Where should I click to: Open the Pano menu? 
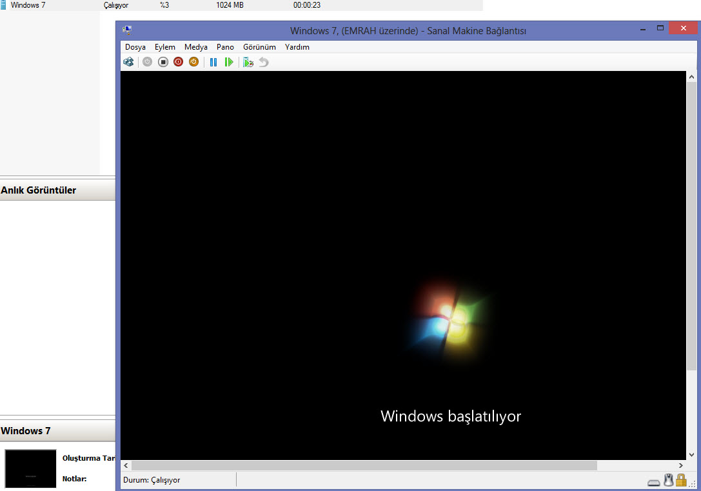pyautogui.click(x=225, y=47)
